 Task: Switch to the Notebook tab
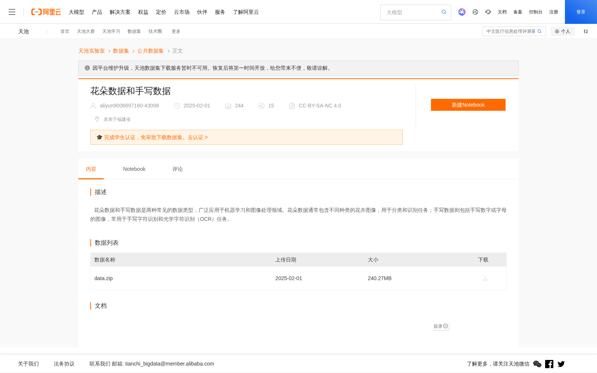[x=134, y=169]
